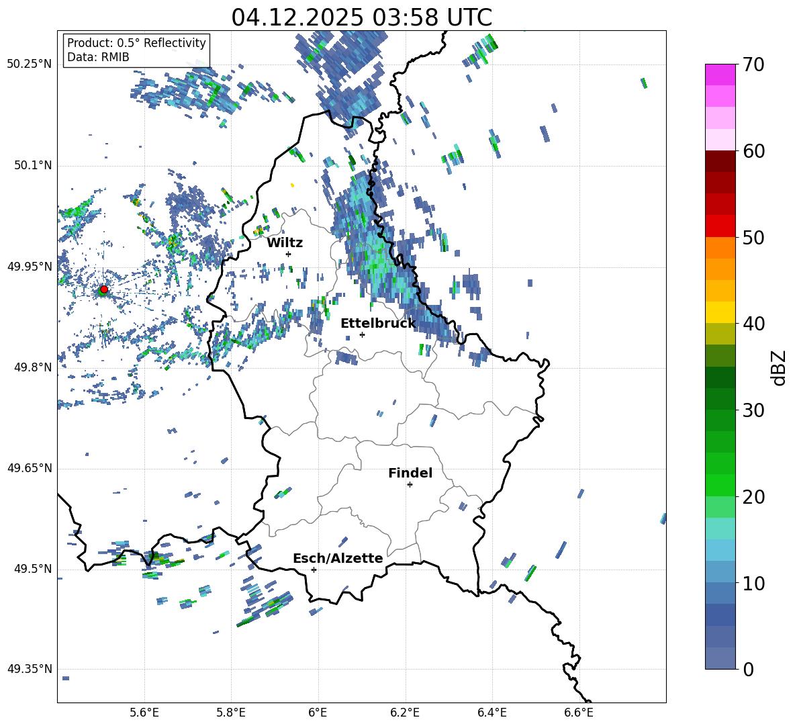Pick the yellow swatch just above 40 dBZ

720,312
